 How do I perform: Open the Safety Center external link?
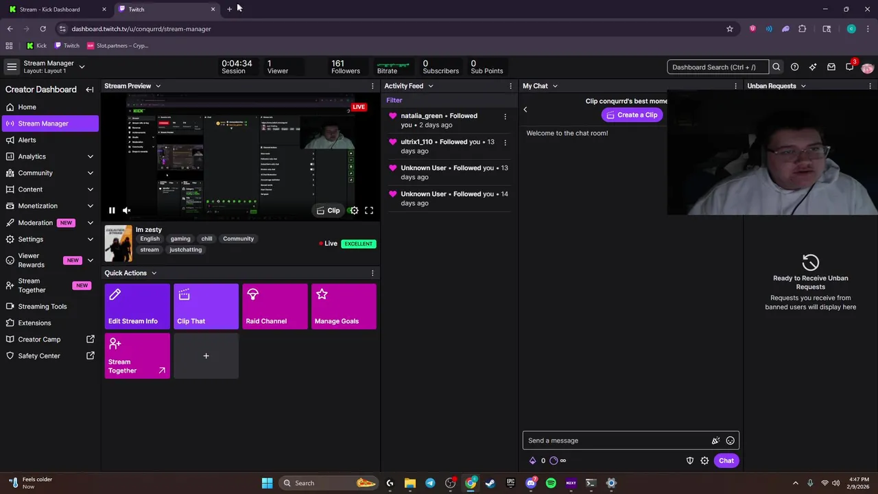pos(90,356)
